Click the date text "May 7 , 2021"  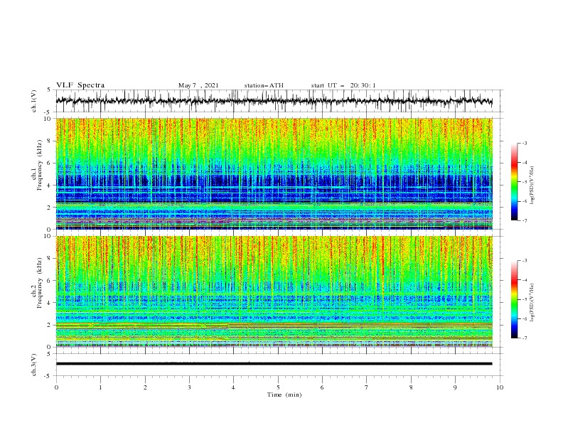(x=198, y=85)
